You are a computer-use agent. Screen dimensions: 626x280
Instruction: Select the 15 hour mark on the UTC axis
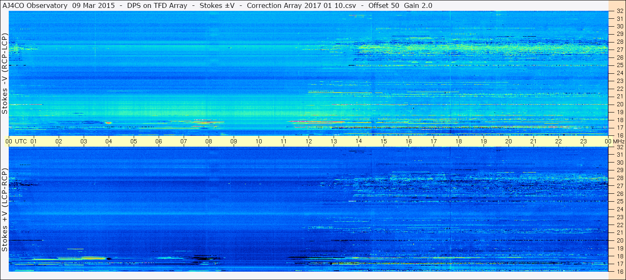384,141
